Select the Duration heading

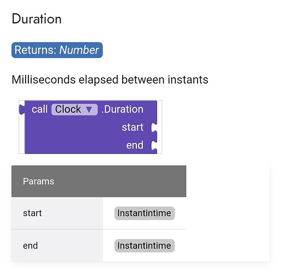coord(37,19)
